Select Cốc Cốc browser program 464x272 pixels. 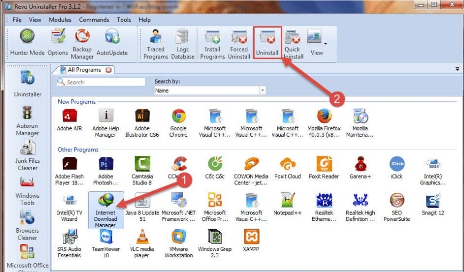215,168
